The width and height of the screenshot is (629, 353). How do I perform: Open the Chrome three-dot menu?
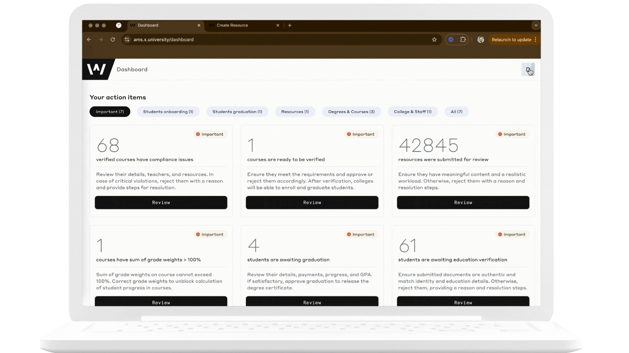[536, 40]
